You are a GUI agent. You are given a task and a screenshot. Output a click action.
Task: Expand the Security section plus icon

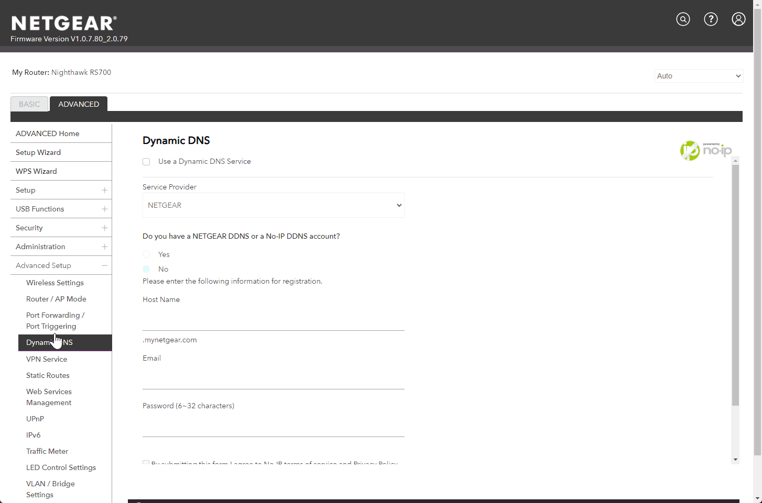click(104, 228)
